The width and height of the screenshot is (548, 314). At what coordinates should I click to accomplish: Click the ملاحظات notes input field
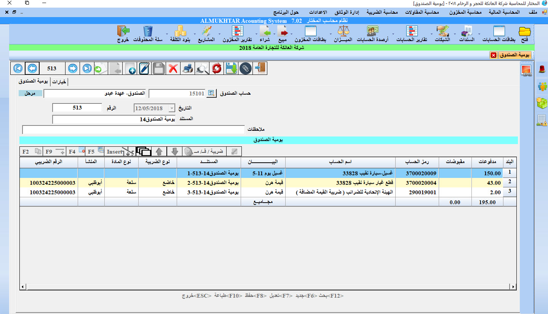[133, 130]
